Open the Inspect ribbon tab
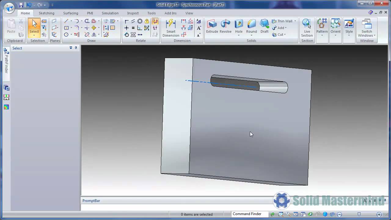391x220 pixels. [x=133, y=13]
